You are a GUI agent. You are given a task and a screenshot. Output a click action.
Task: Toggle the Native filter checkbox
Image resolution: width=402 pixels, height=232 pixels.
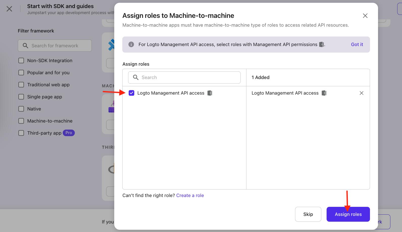(21, 109)
